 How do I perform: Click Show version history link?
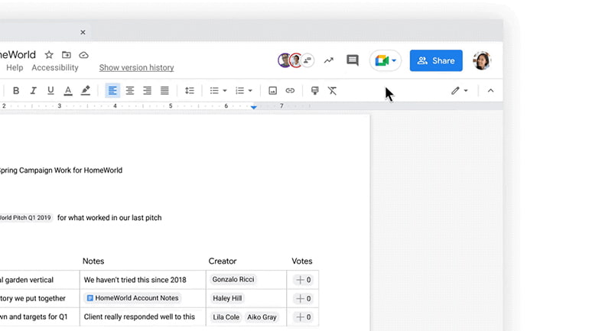pos(136,67)
